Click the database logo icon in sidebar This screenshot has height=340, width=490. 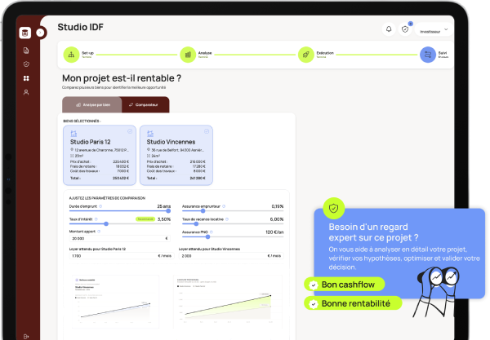26,33
